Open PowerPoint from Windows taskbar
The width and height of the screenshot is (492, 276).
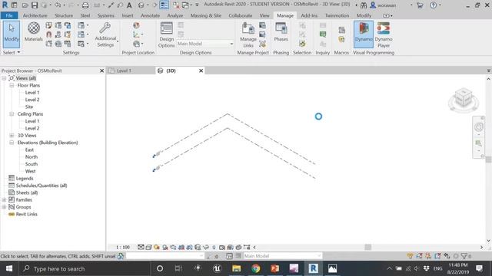point(274,268)
